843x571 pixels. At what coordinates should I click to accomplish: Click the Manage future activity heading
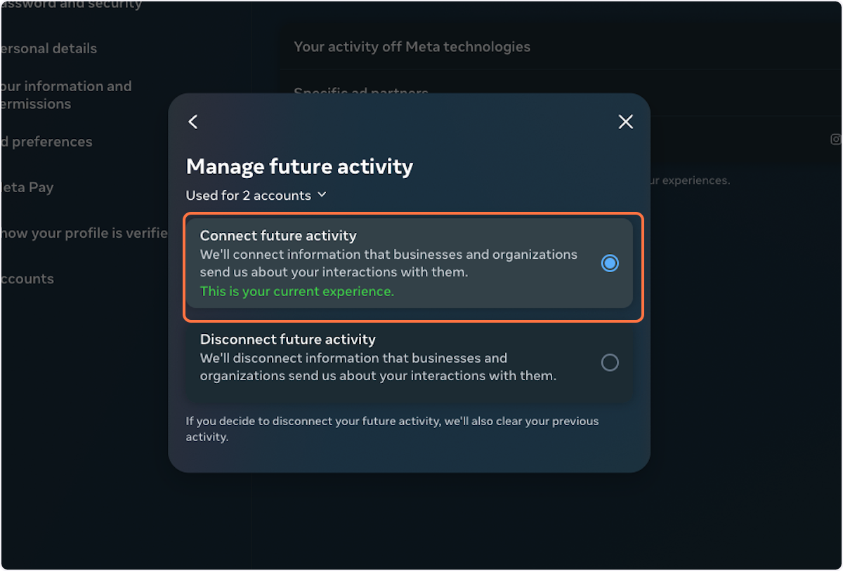click(299, 166)
